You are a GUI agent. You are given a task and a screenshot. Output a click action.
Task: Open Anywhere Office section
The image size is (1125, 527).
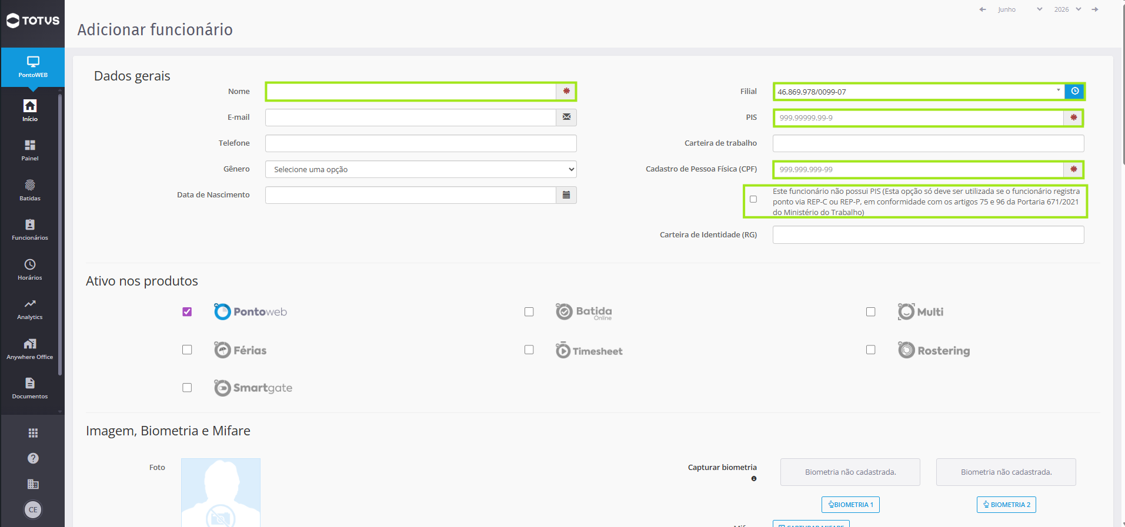coord(30,349)
